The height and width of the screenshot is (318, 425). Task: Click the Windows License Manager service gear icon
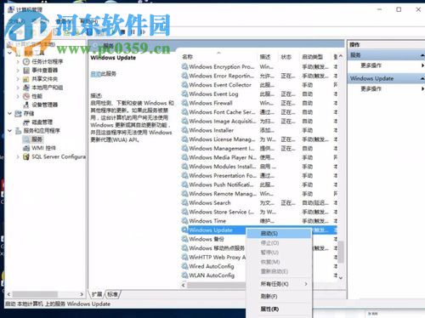pos(184,139)
